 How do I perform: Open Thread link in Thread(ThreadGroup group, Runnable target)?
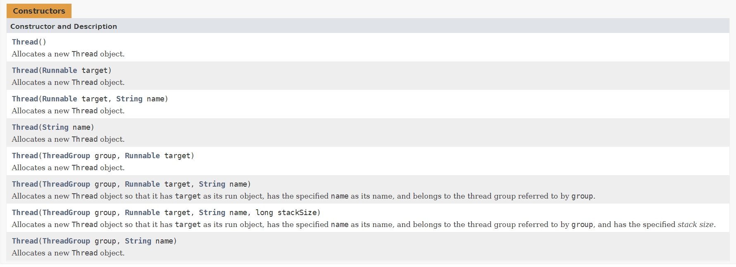(x=25, y=156)
